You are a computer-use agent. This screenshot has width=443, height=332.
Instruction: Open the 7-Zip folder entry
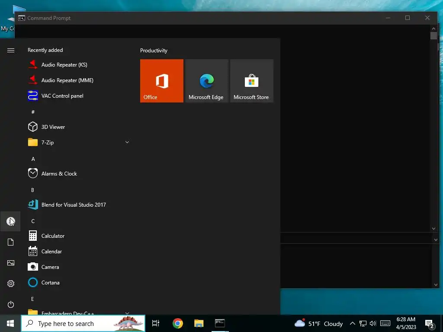point(78,142)
